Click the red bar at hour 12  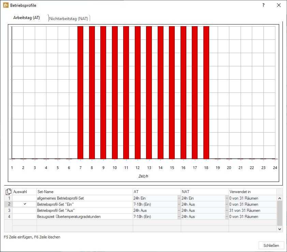(x=138, y=93)
